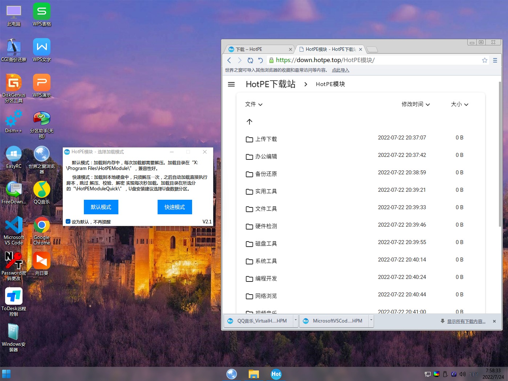Open the HotPE site hamburger menu
The width and height of the screenshot is (508, 381).
(231, 84)
